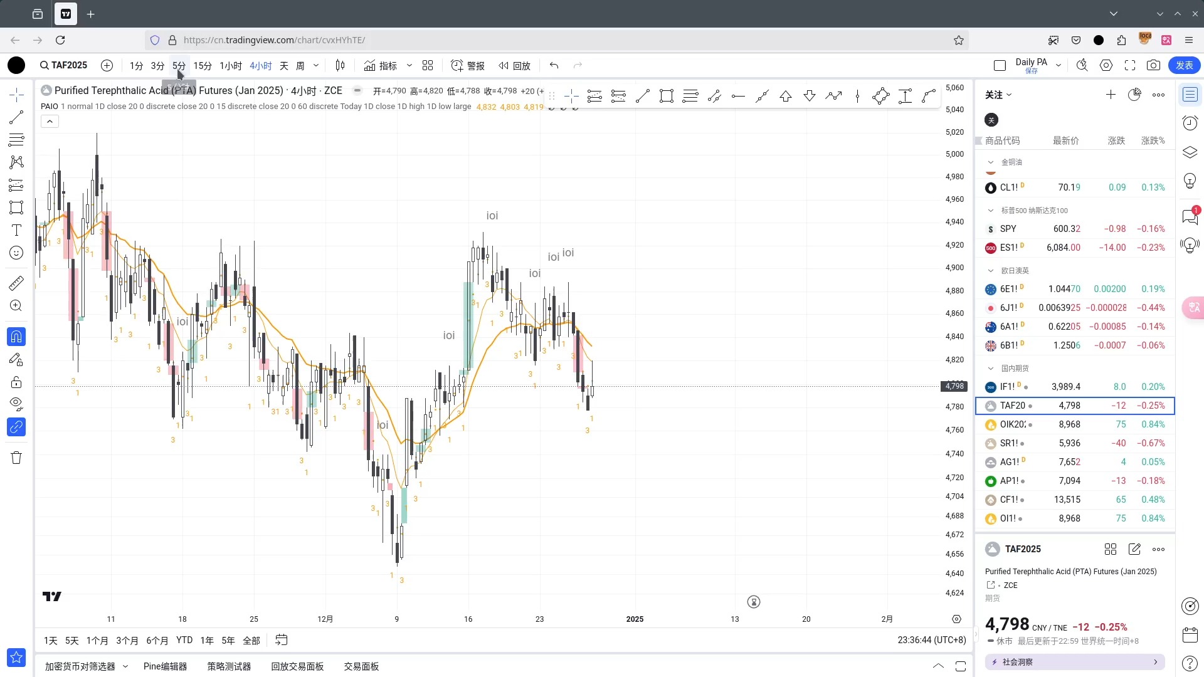Start bar replay with 回放
Viewport: 1204px width, 677px height.
tap(515, 65)
